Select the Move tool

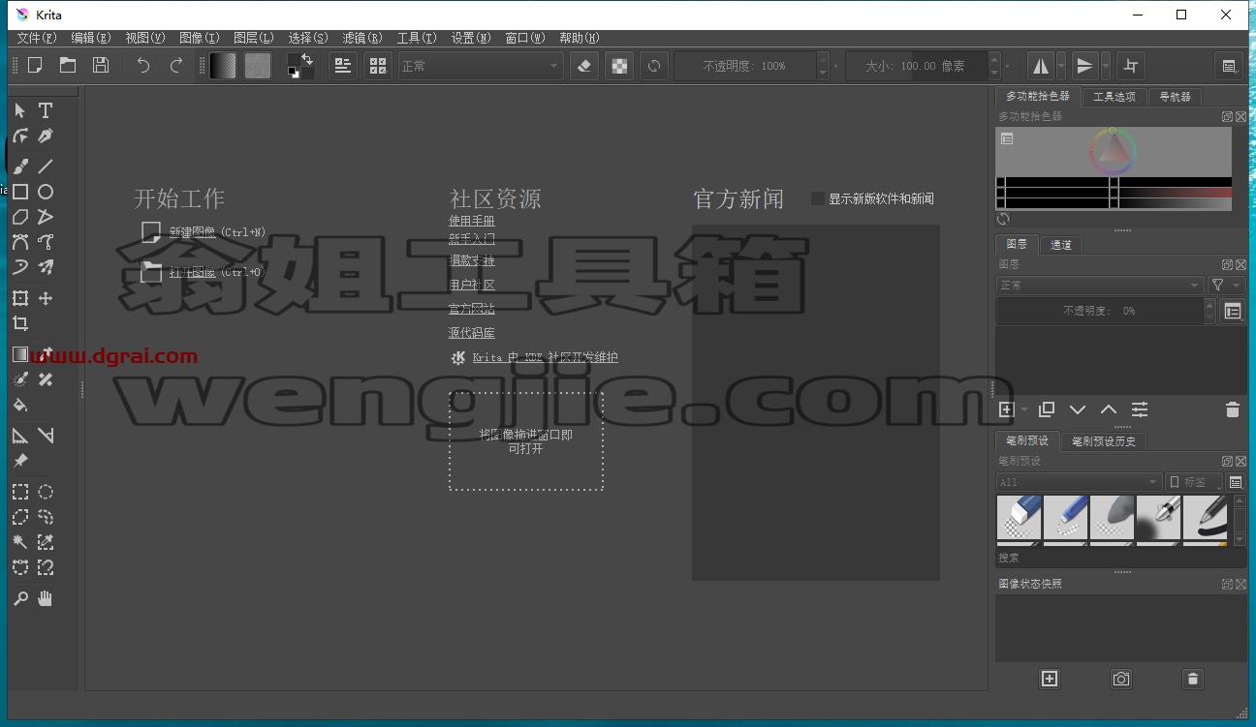[x=46, y=298]
